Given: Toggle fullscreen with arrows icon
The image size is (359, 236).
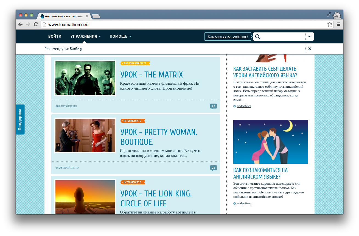Looking at the screenshot, I should pyautogui.click(x=329, y=14).
